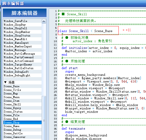This screenshot has width=146, height=140.
Task: Select Scene_Skill script entry
Action: [22, 104]
